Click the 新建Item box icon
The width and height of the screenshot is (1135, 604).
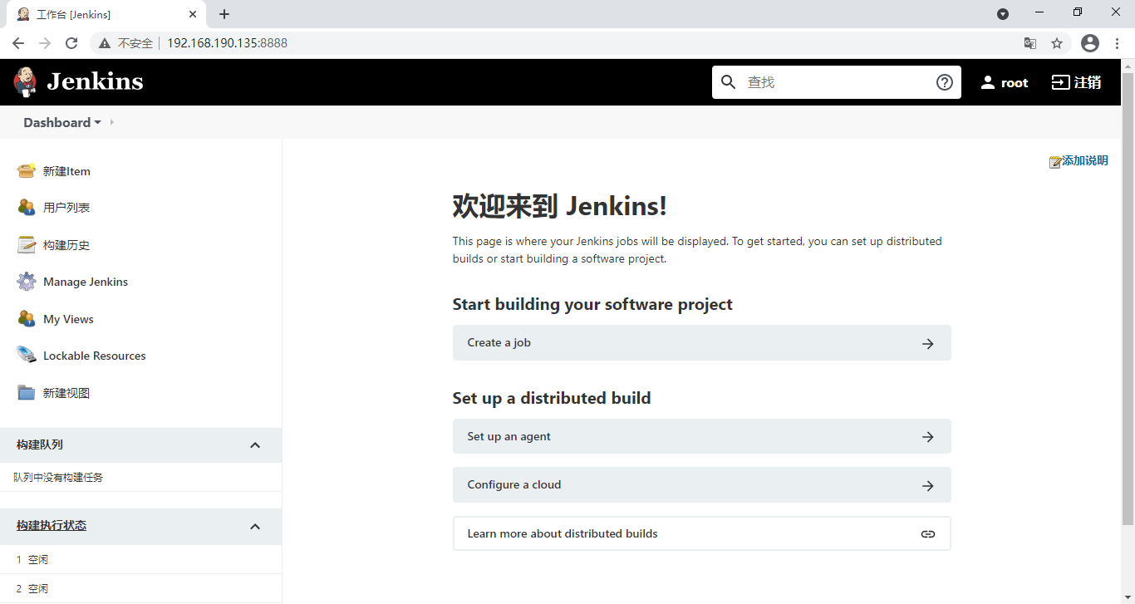point(27,170)
